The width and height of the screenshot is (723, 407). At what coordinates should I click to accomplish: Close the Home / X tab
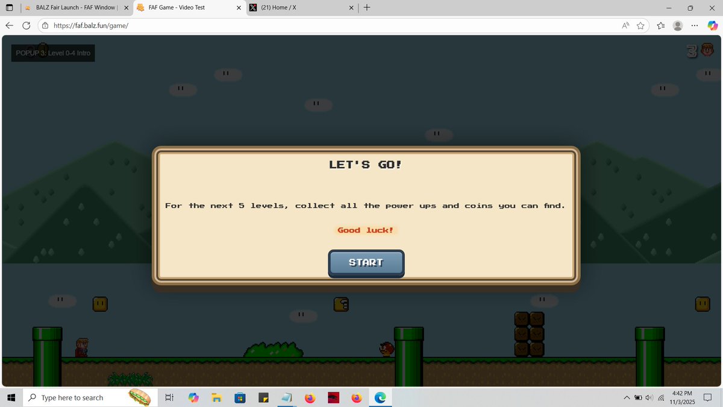pyautogui.click(x=351, y=8)
